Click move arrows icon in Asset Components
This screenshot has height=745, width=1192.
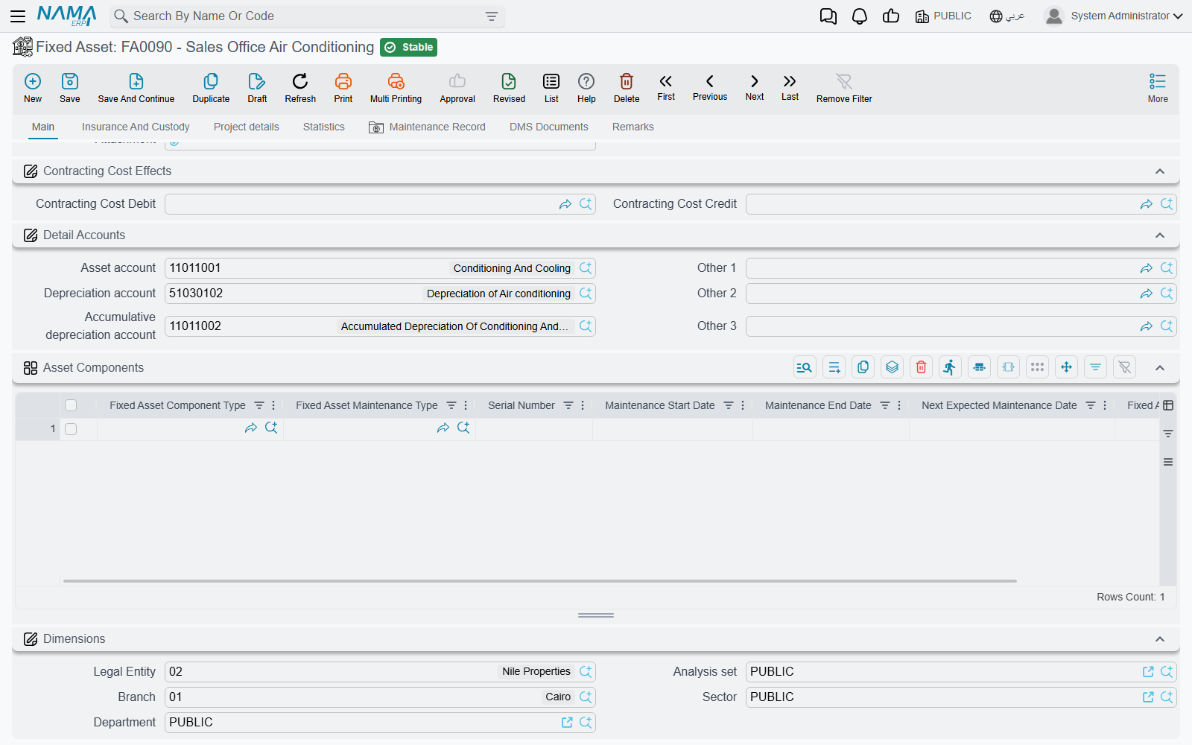pos(1067,367)
